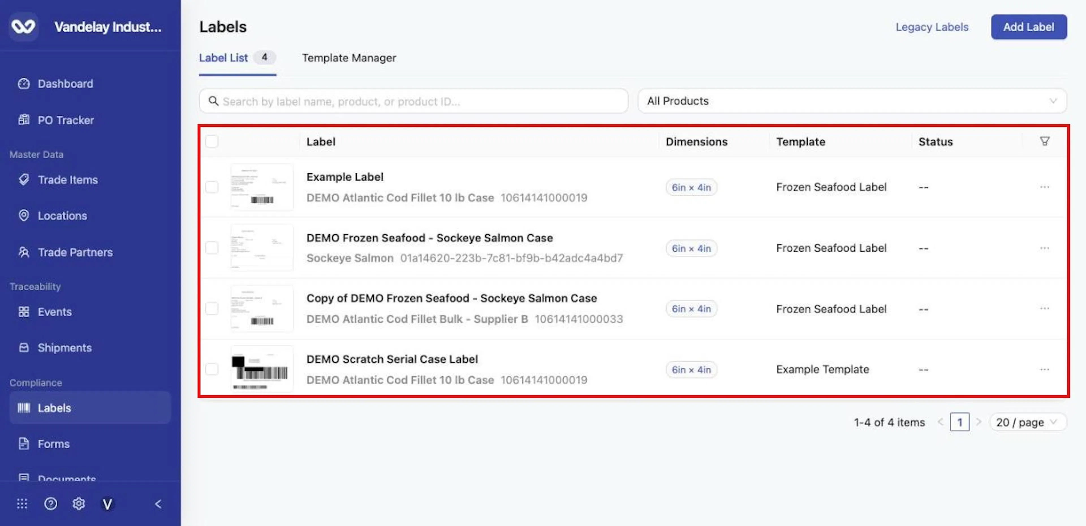The image size is (1086, 526).
Task: Check the DEMO Frozen Seafood Sockeye row checkbox
Action: 212,248
